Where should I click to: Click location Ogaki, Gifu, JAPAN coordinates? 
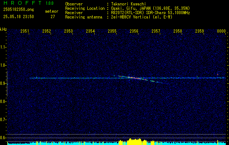tap(150, 8)
